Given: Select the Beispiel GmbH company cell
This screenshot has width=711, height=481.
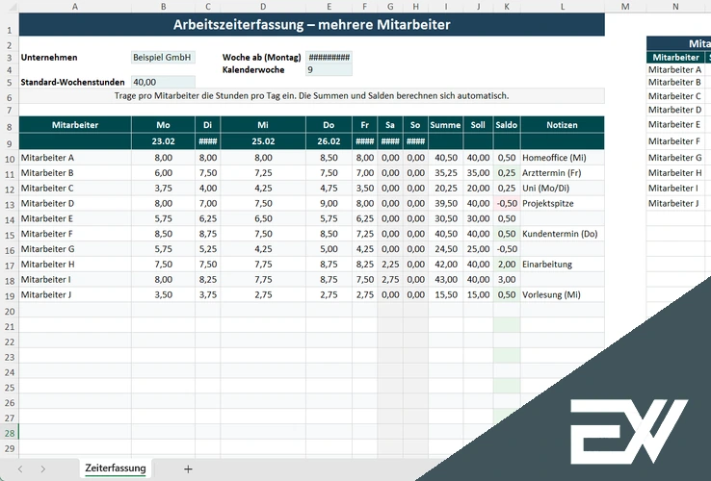Looking at the screenshot, I should click(x=163, y=58).
